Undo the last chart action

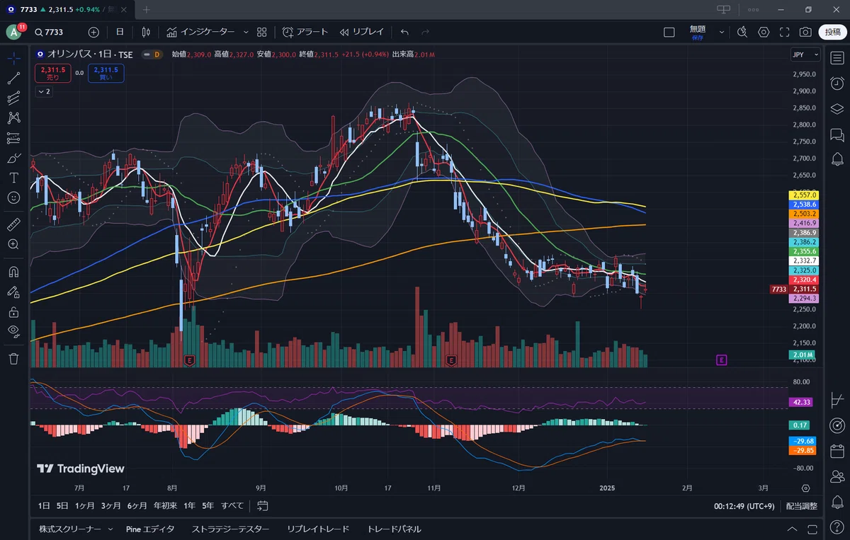pos(404,32)
